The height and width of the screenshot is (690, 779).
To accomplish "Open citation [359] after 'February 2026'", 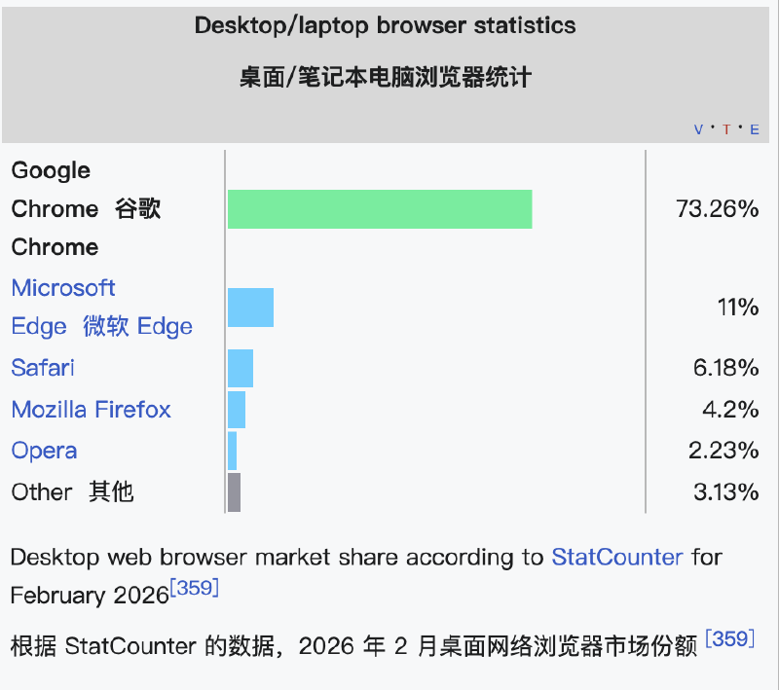I will click(195, 588).
